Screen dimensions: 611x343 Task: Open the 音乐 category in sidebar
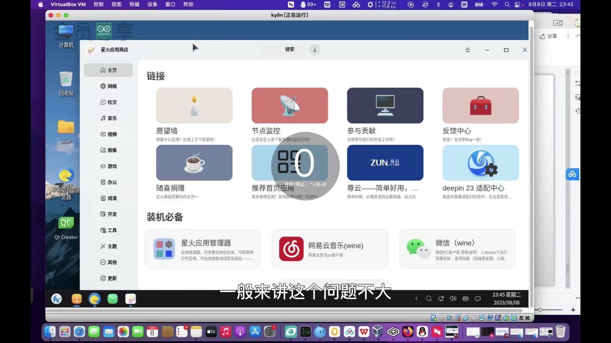tap(108, 118)
